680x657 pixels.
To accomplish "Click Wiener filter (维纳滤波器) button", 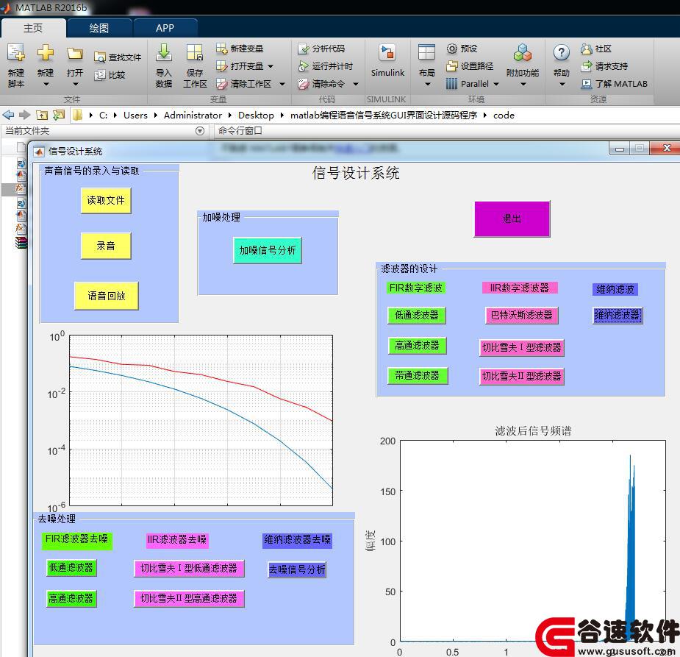I will (617, 316).
